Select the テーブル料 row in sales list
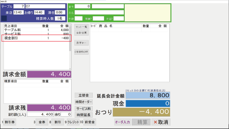Viewport: 229px width, 129px height. click(37, 30)
